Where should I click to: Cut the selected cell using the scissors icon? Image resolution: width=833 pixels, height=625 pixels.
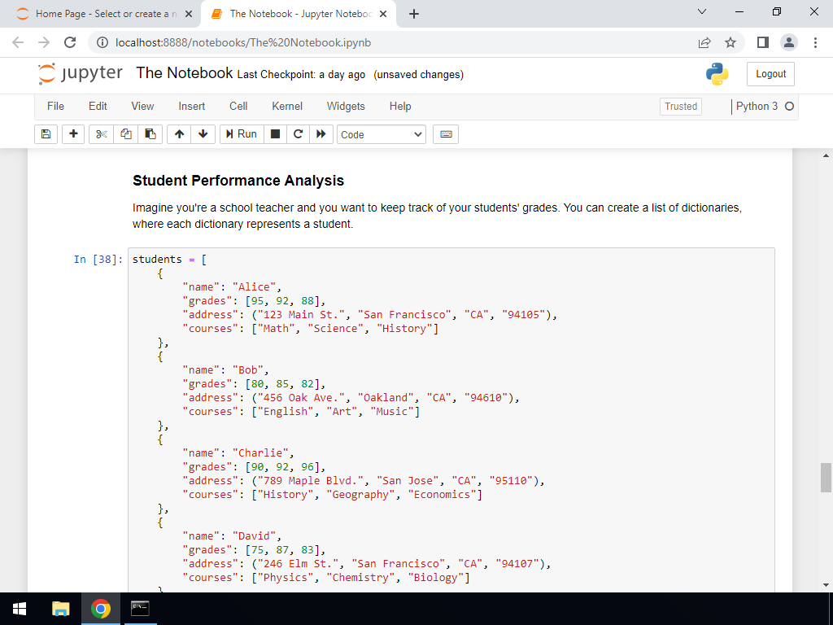pyautogui.click(x=99, y=133)
